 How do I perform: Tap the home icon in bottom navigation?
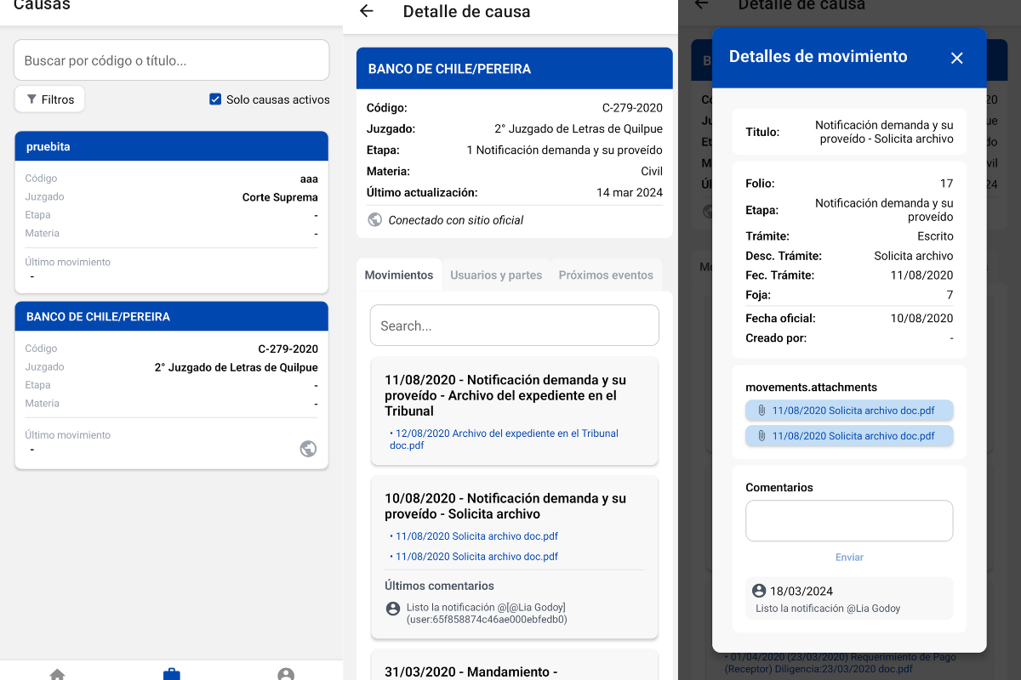pyautogui.click(x=57, y=674)
